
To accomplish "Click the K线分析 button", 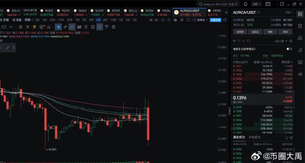I will tap(216, 20).
